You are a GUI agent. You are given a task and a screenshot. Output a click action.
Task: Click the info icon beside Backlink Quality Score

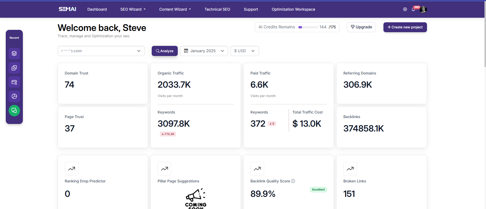[x=293, y=181]
